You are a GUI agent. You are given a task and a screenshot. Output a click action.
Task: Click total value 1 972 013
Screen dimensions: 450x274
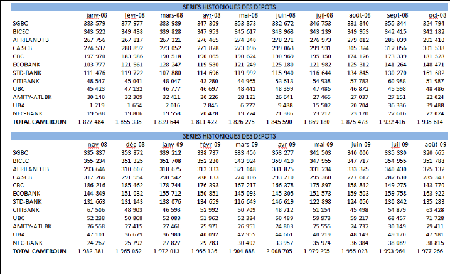(x=166, y=251)
